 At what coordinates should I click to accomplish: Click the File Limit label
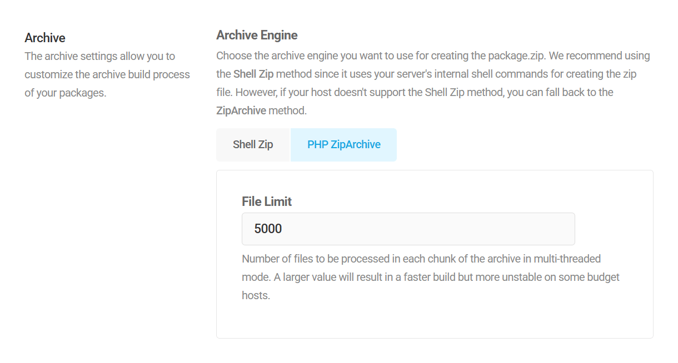[267, 201]
